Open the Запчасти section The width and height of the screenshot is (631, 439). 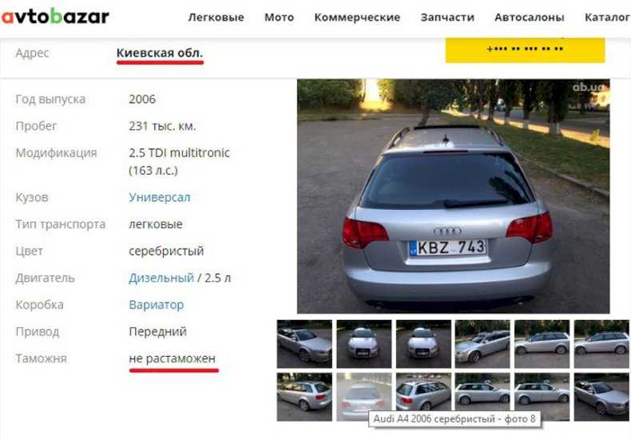447,18
